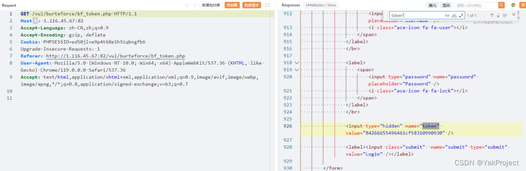
Task: Toggle Match Case (Aa) in find widget
Action: tap(447, 15)
